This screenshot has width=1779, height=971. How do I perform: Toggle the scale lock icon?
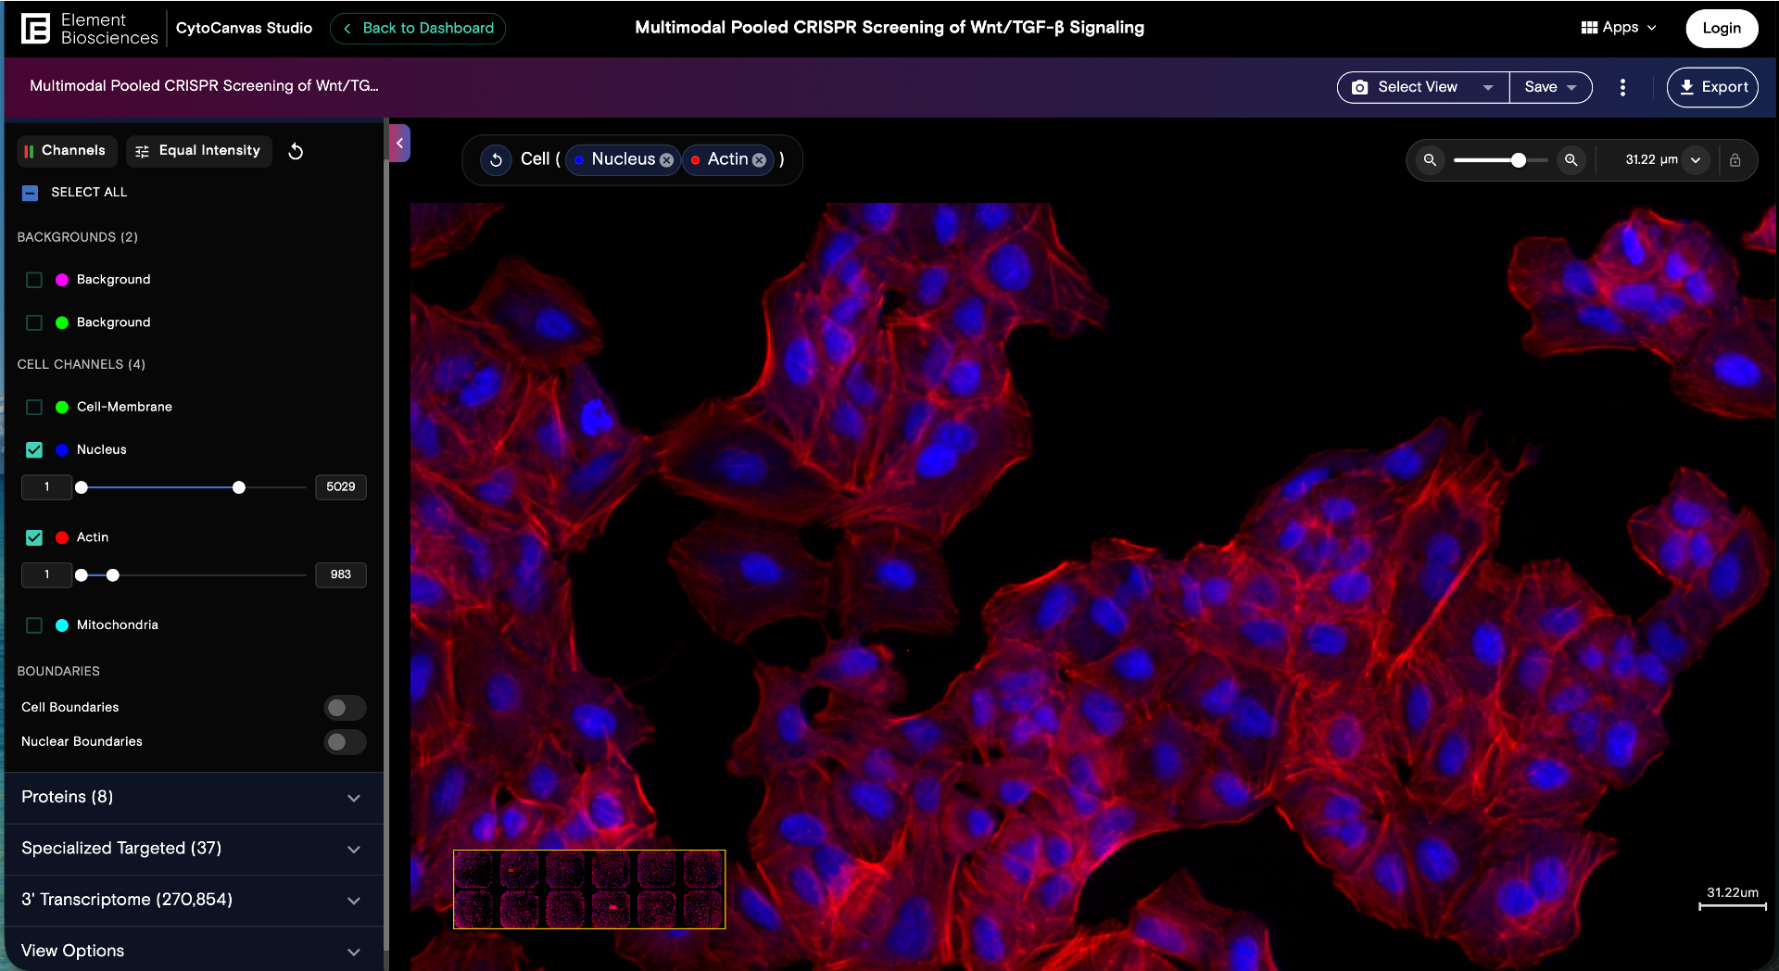[1735, 160]
